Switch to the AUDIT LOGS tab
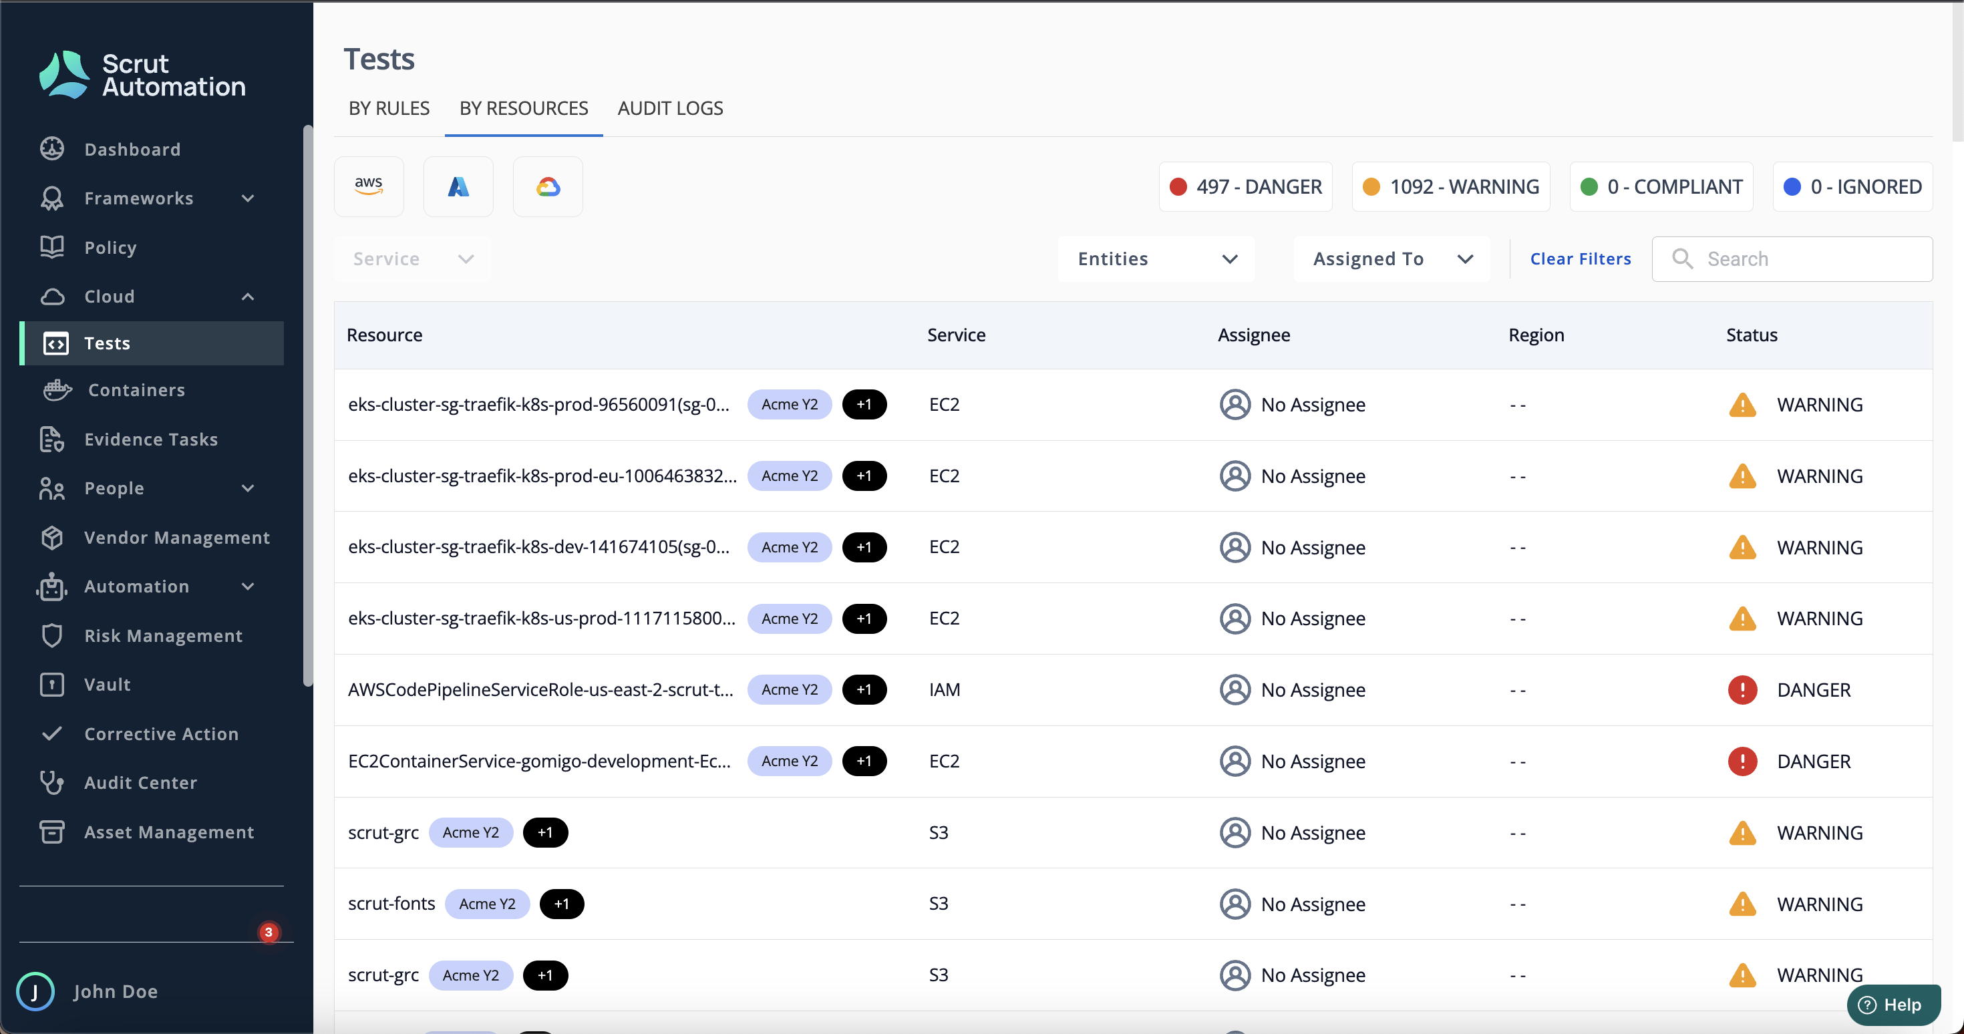Screen dimensions: 1964x1034 point(670,108)
